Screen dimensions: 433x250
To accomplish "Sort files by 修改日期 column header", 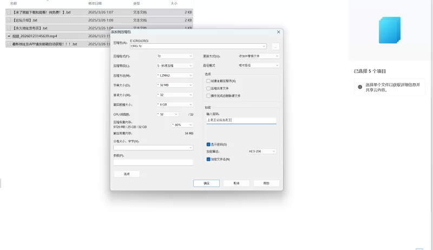I will 95,3.
